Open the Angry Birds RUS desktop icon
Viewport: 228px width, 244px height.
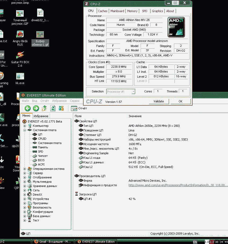point(20,35)
